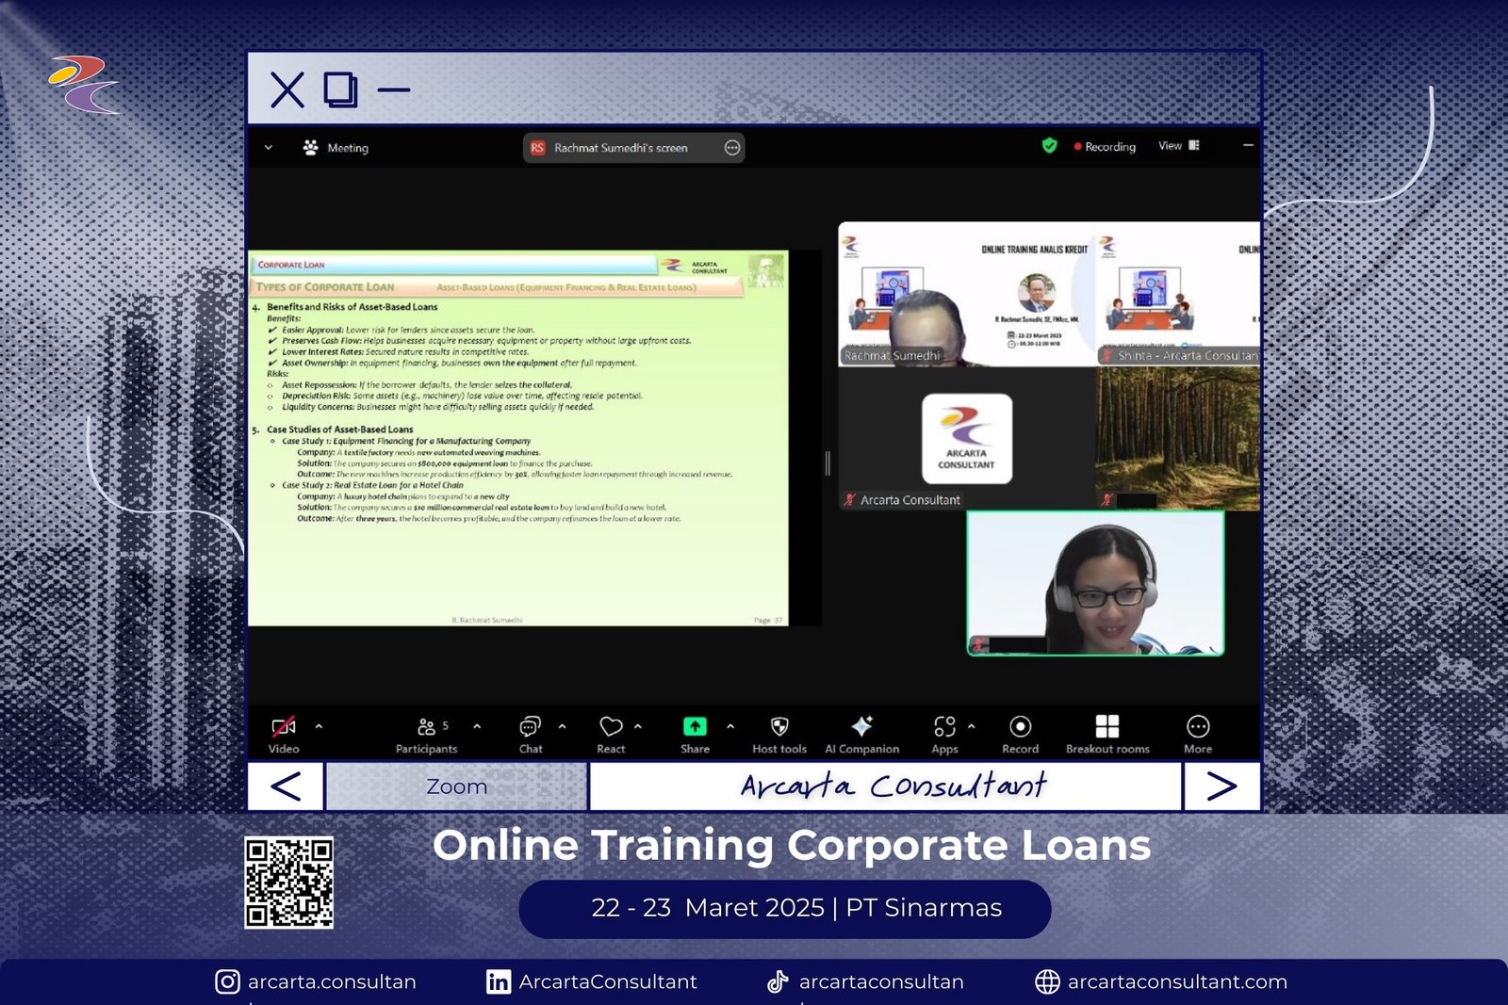
Task: Click the More options button
Action: pyautogui.click(x=1198, y=727)
